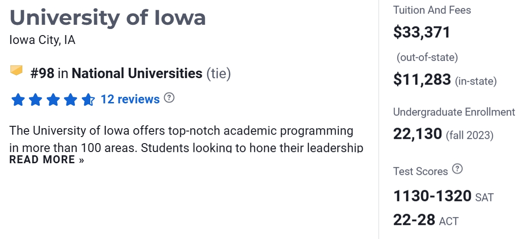Click the 1130-1320 SAT score range
Viewport: 525px width, 239px height.
(432, 196)
